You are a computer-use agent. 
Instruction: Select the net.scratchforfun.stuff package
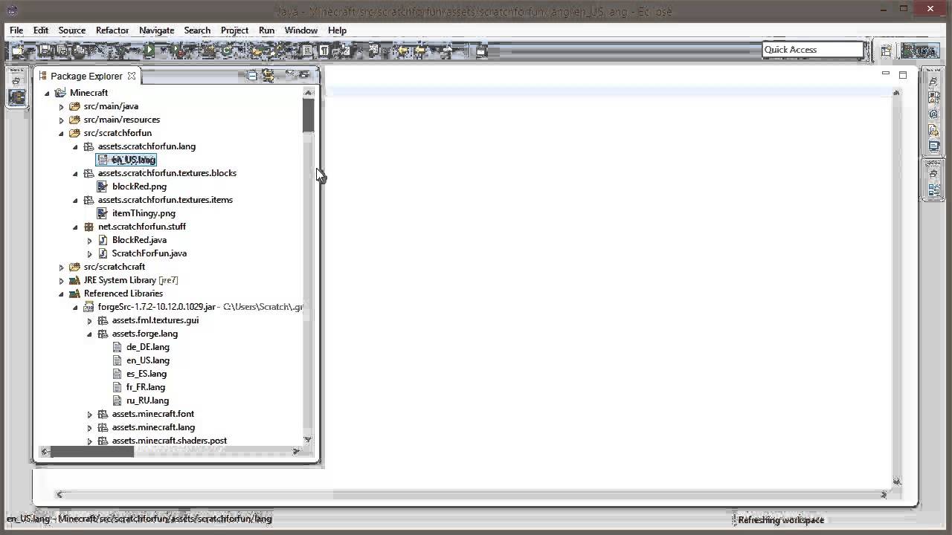click(x=142, y=227)
